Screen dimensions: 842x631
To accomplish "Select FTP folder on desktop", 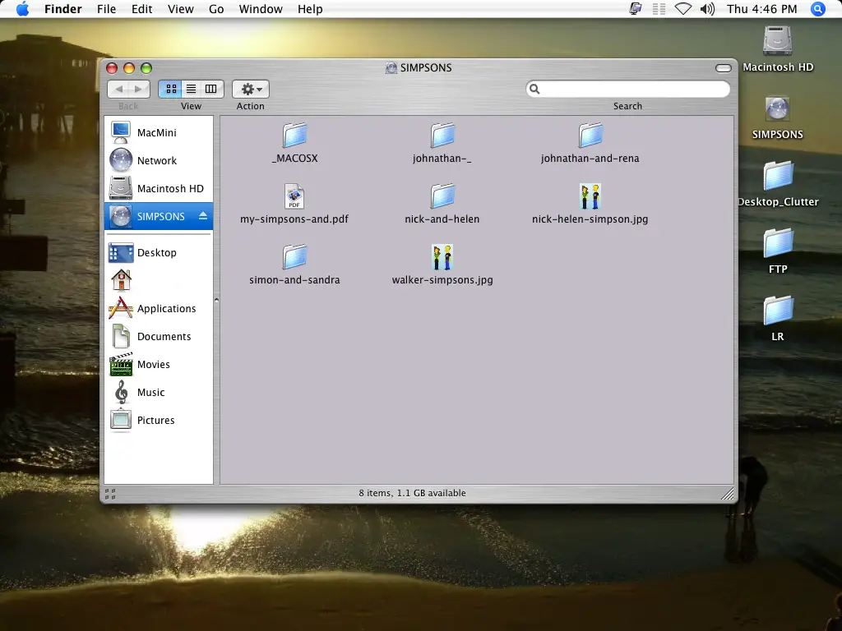I will (778, 243).
